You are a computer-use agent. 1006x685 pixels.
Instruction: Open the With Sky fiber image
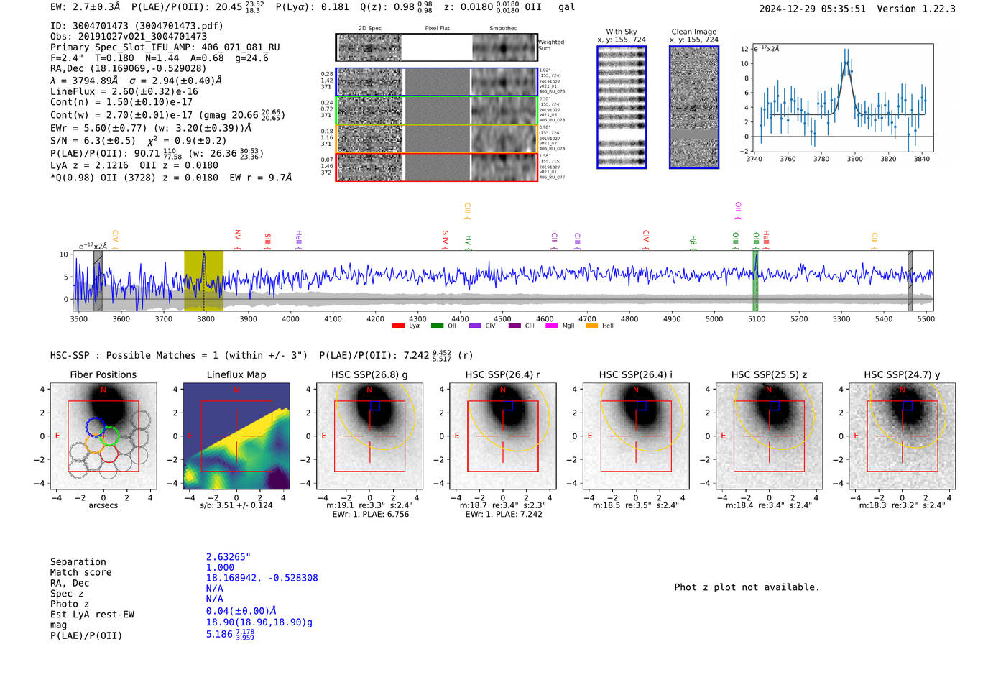[622, 107]
